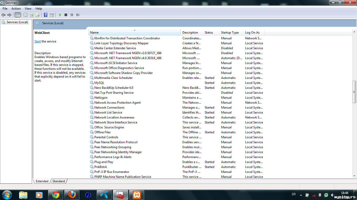Click the Export List toolbar icon

(x=38, y=15)
